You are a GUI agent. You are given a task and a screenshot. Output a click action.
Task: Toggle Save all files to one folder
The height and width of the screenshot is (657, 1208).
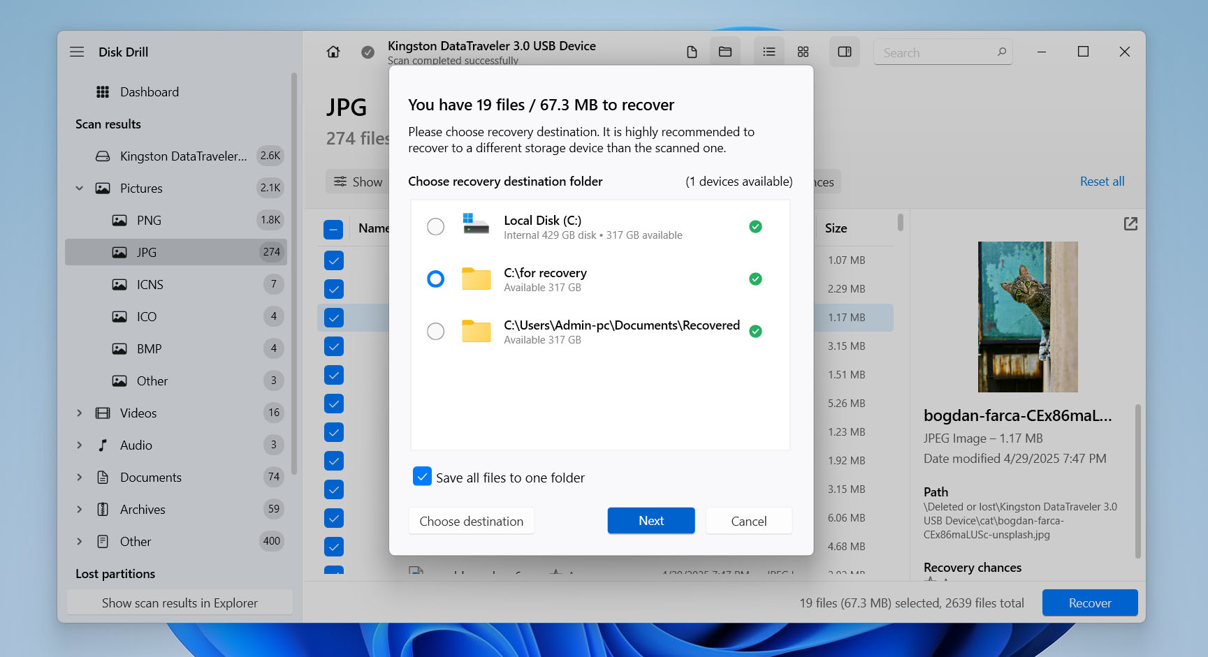pos(422,476)
